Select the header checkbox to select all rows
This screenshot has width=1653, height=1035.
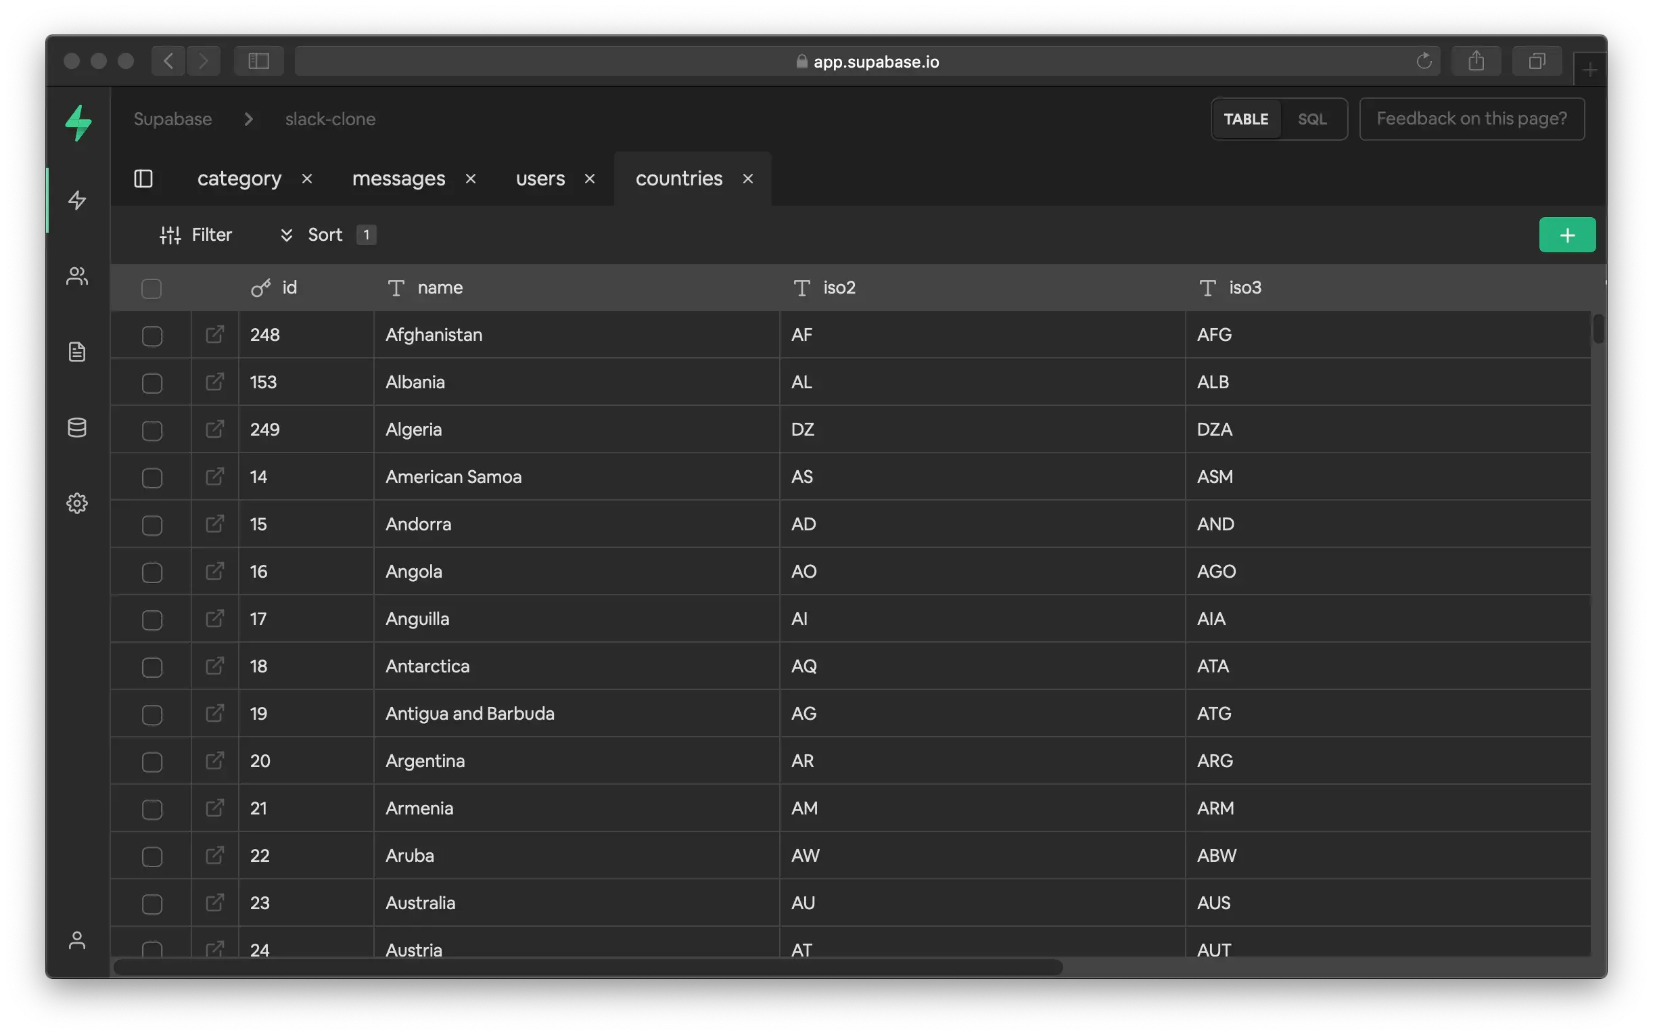pyautogui.click(x=152, y=287)
